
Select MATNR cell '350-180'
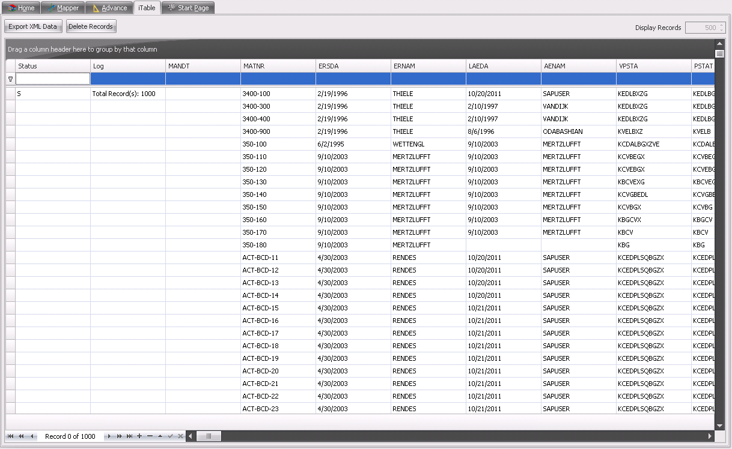coord(278,245)
